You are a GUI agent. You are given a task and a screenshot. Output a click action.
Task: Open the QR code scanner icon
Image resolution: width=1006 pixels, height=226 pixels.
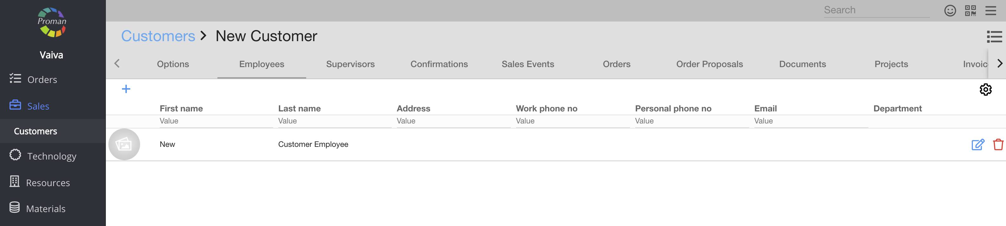970,10
